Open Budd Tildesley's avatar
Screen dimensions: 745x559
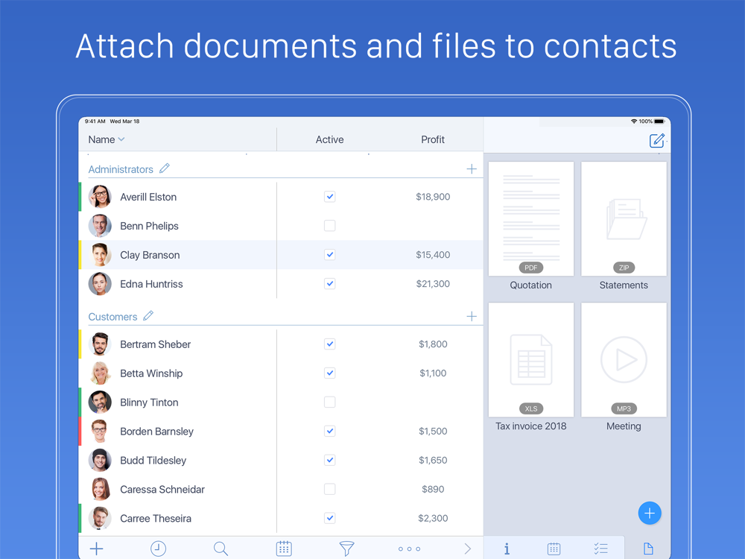point(100,460)
